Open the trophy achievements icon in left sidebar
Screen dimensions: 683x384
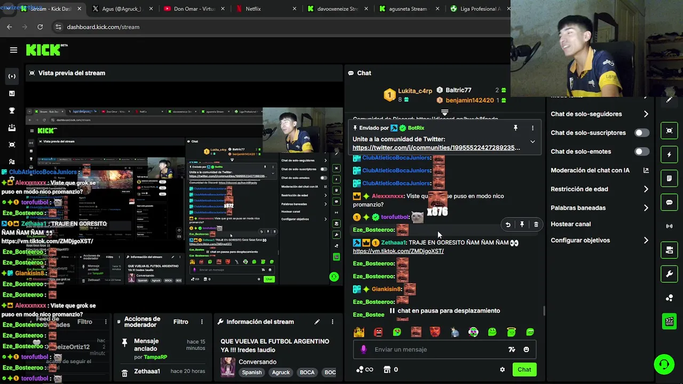[x=12, y=110]
